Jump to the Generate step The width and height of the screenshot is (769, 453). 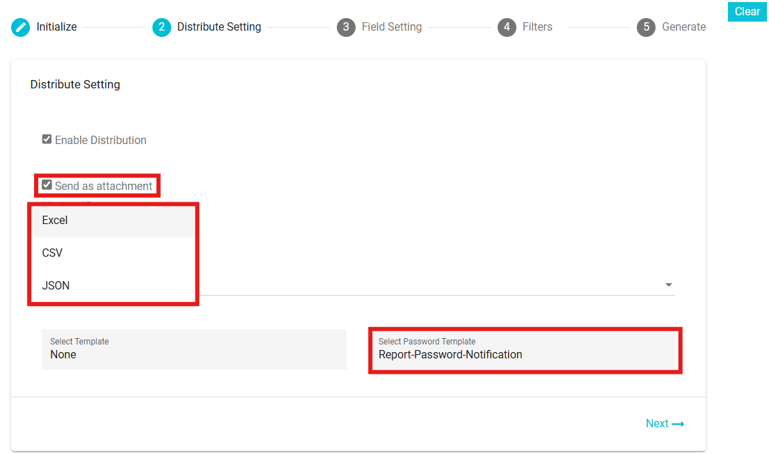(683, 27)
